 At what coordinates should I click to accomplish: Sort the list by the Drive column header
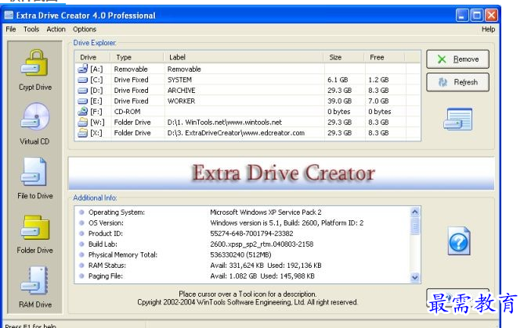click(93, 57)
